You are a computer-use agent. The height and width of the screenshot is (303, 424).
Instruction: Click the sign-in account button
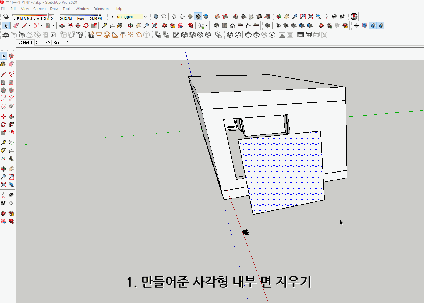pos(201,26)
